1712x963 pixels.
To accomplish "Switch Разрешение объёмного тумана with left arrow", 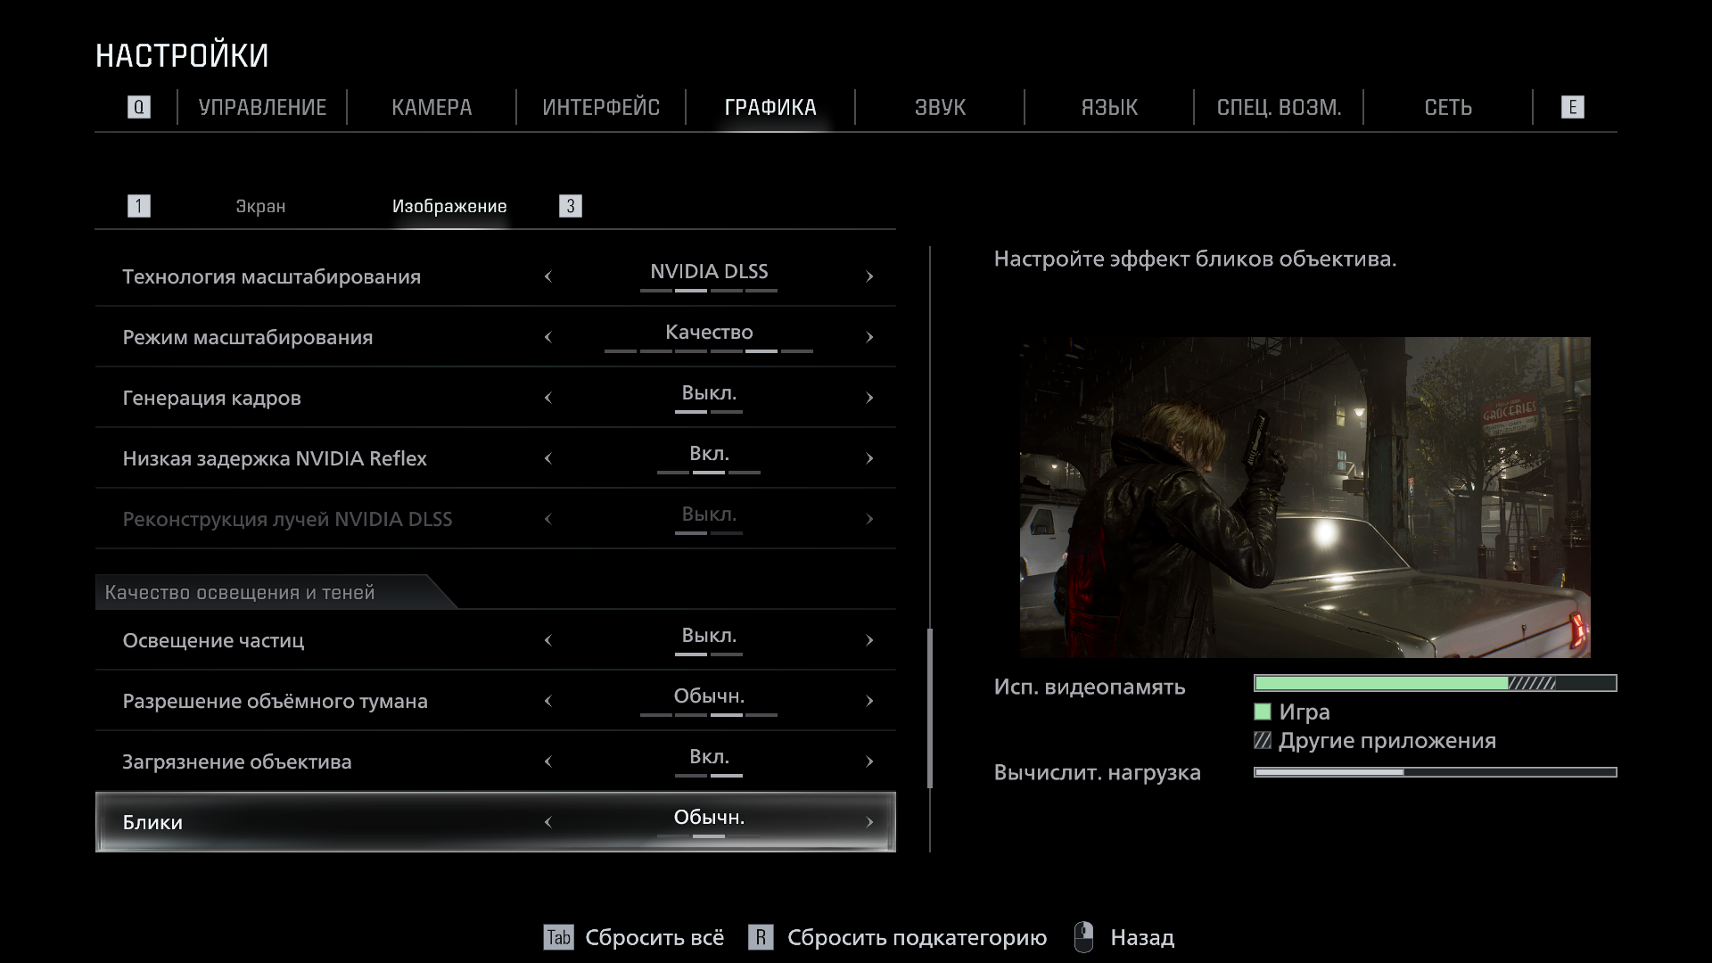I will coord(548,701).
